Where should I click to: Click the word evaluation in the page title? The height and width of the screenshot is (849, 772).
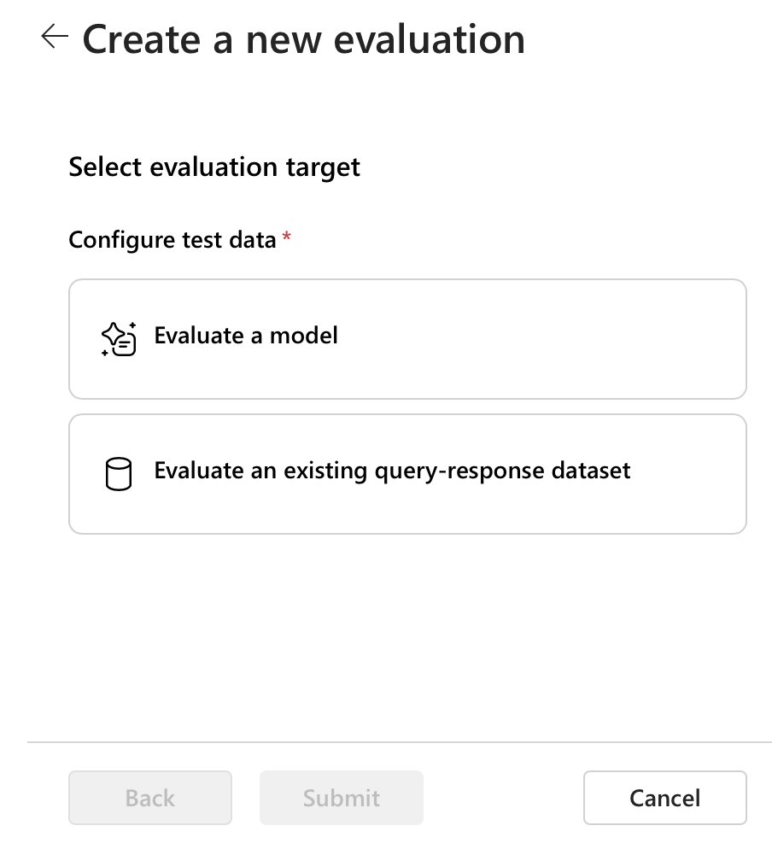429,39
